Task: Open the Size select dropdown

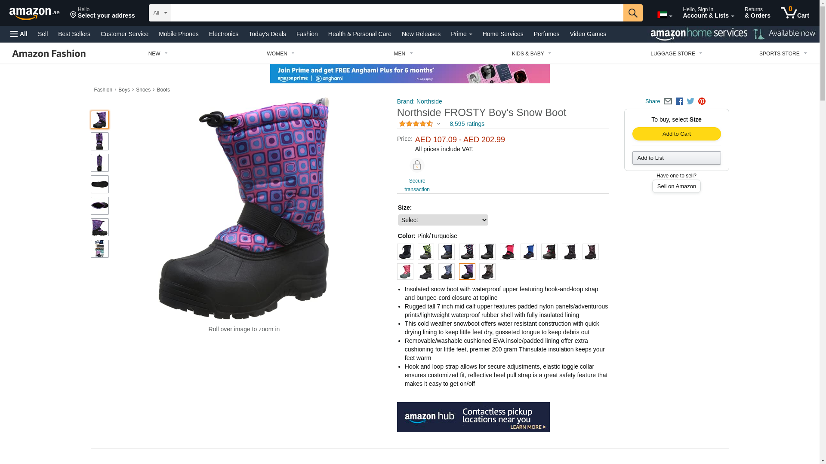Action: point(443,220)
